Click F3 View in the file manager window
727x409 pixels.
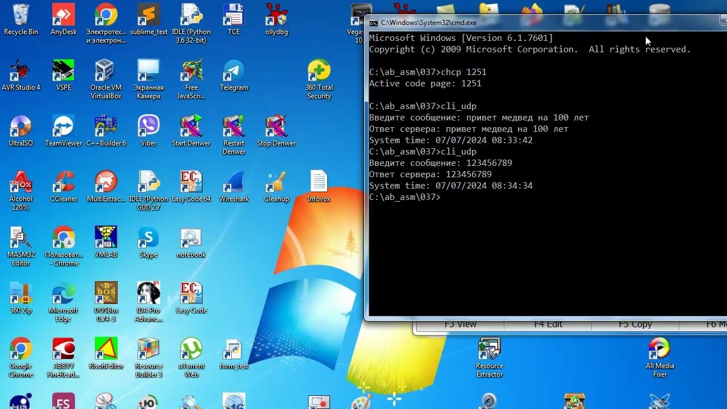pos(461,324)
